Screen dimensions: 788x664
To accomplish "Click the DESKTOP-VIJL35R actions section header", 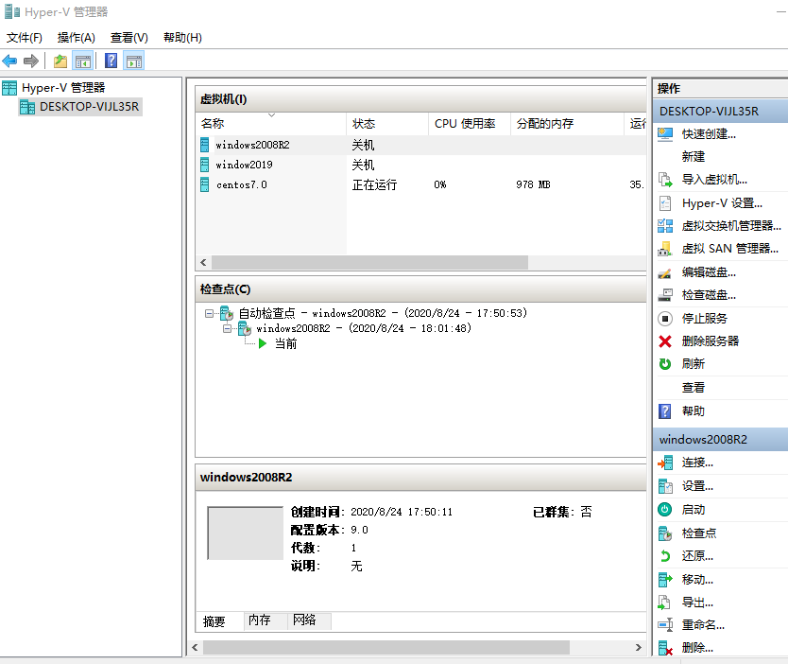I will tap(720, 112).
